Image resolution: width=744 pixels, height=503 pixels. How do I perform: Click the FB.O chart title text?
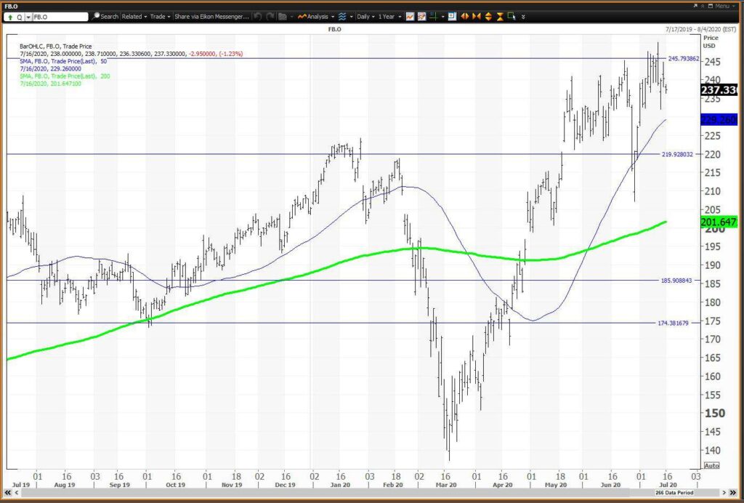coord(334,29)
